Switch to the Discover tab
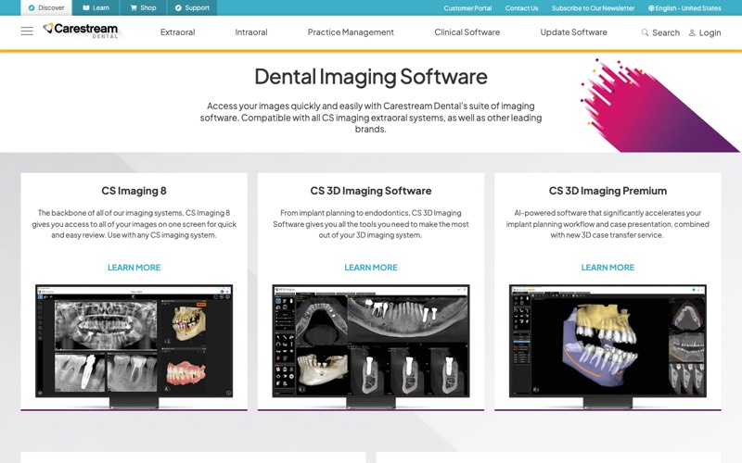The height and width of the screenshot is (463, 742). click(x=46, y=7)
